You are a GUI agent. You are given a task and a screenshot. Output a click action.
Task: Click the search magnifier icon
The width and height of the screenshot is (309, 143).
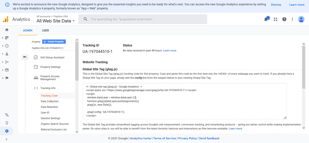tap(85, 19)
